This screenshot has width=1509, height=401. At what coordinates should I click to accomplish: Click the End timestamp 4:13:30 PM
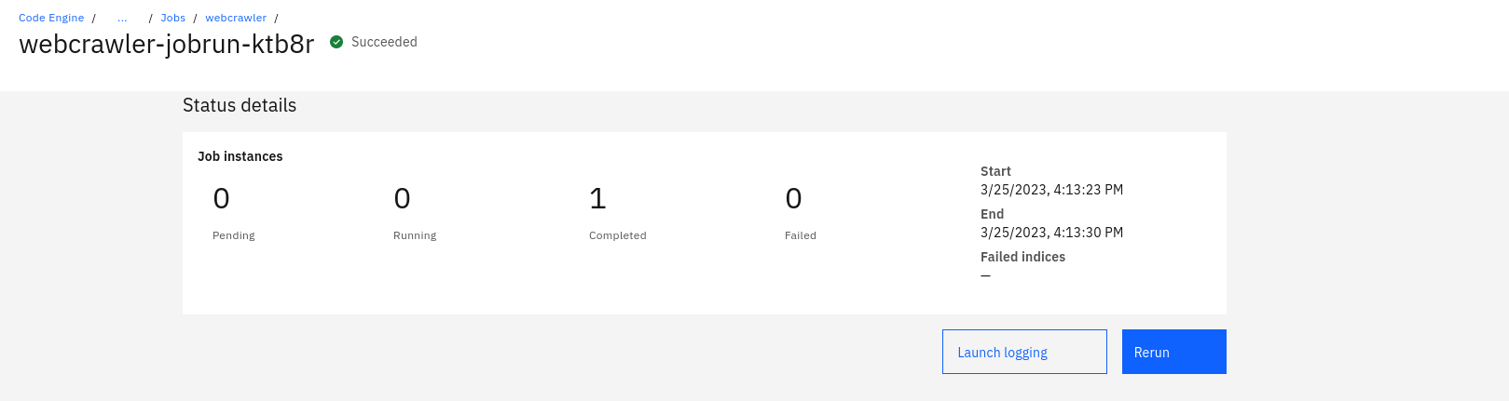pyautogui.click(x=1051, y=233)
